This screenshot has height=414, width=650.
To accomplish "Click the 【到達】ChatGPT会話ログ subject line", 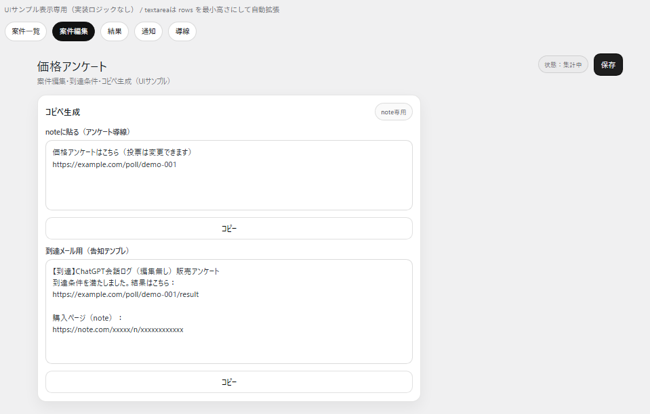I will click(x=136, y=271).
